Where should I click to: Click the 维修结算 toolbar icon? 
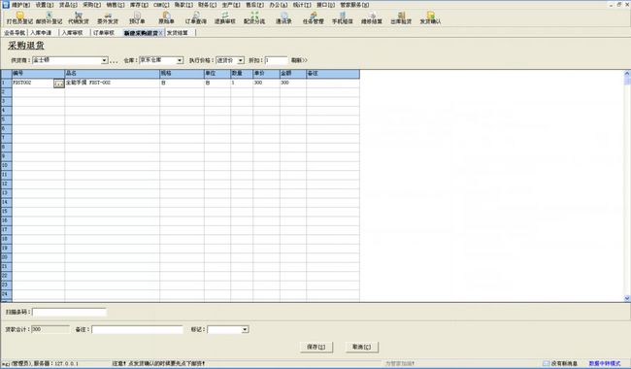(x=372, y=17)
